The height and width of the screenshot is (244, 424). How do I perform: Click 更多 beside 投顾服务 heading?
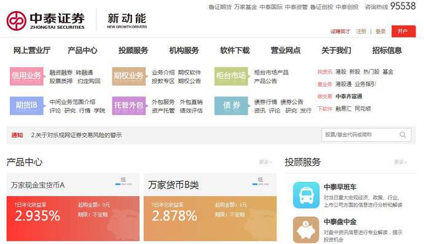pos(400,162)
